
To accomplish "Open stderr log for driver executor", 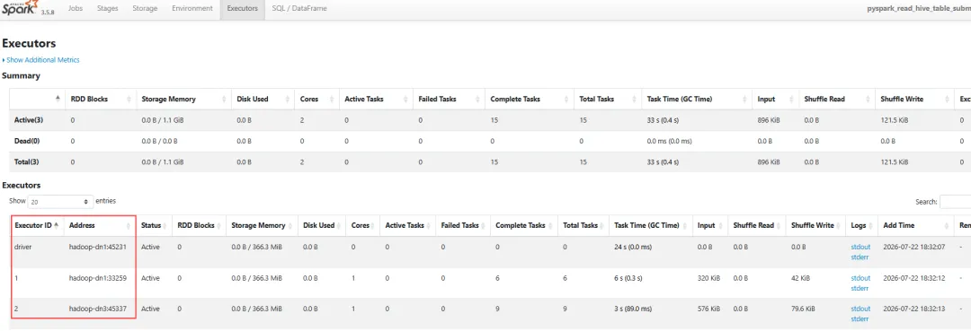I will (x=860, y=257).
